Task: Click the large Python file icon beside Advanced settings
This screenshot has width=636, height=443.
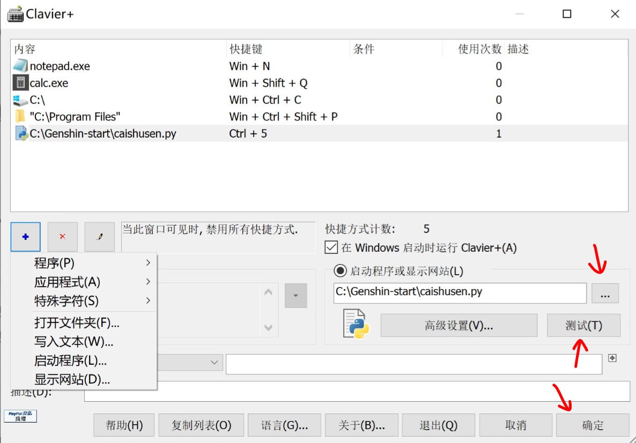Action: 356,324
